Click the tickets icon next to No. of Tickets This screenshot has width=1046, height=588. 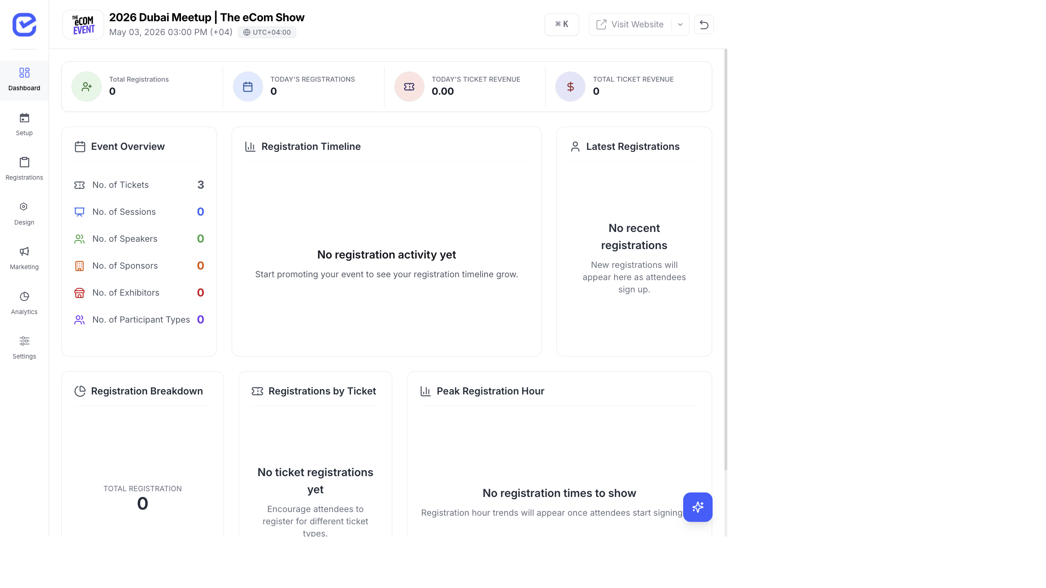tap(80, 185)
